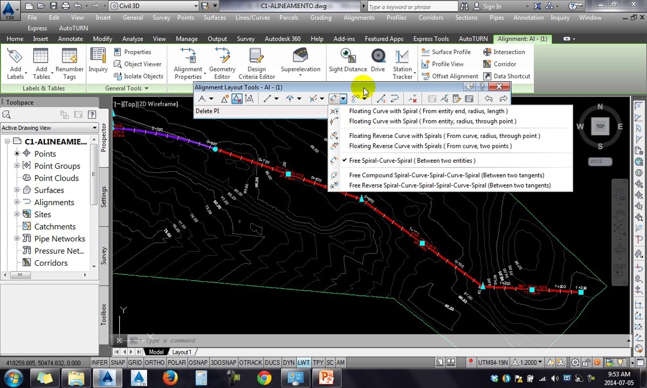Click the Delete Sub-entity icon in layout toolbar
The image size is (647, 388).
412,99
